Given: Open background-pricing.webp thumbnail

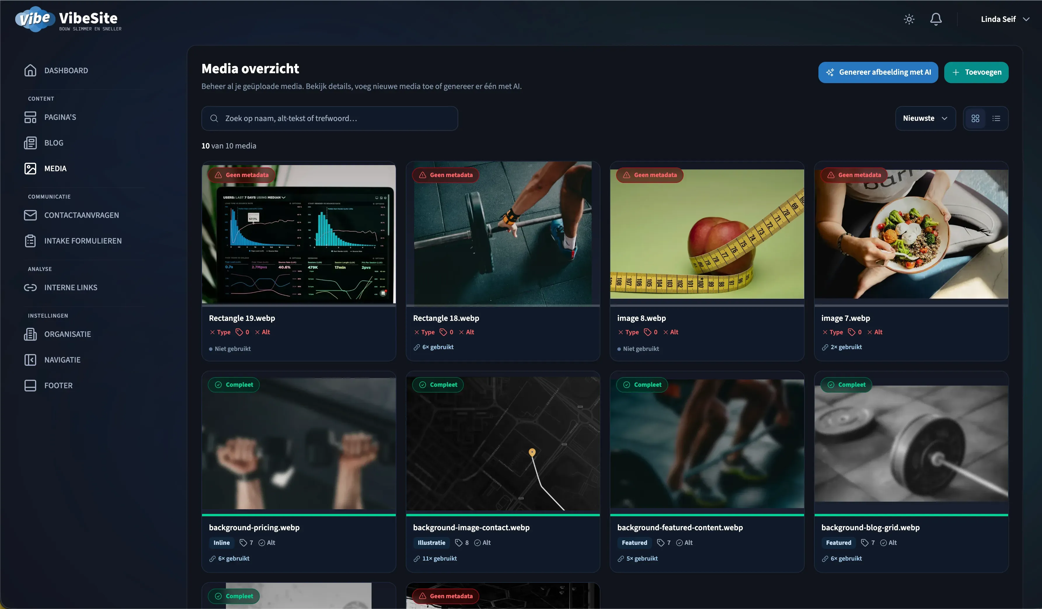Looking at the screenshot, I should 299,443.
